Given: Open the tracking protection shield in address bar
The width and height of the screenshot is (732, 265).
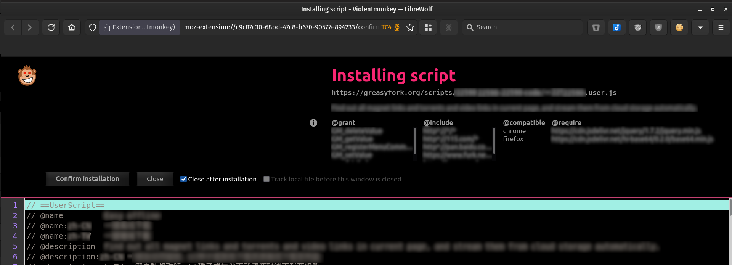Looking at the screenshot, I should [x=92, y=27].
